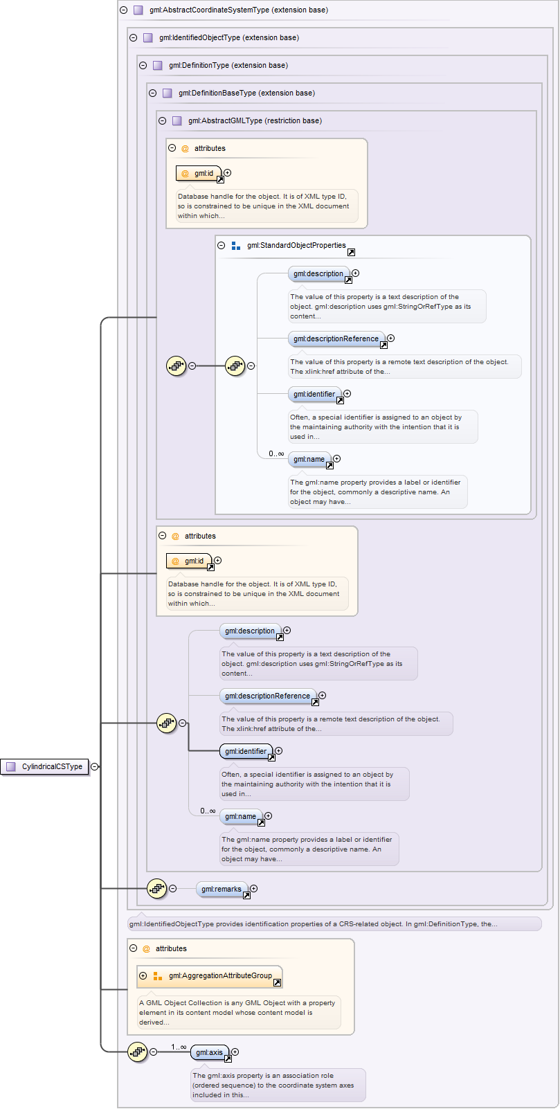This screenshot has height=1109, width=560.
Task: Select the gml:remarks element box
Action: 221,889
